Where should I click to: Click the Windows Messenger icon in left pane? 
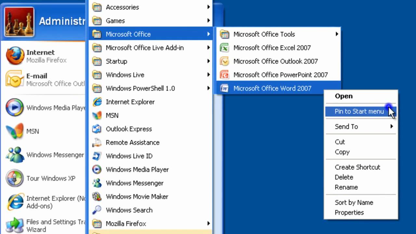15,155
